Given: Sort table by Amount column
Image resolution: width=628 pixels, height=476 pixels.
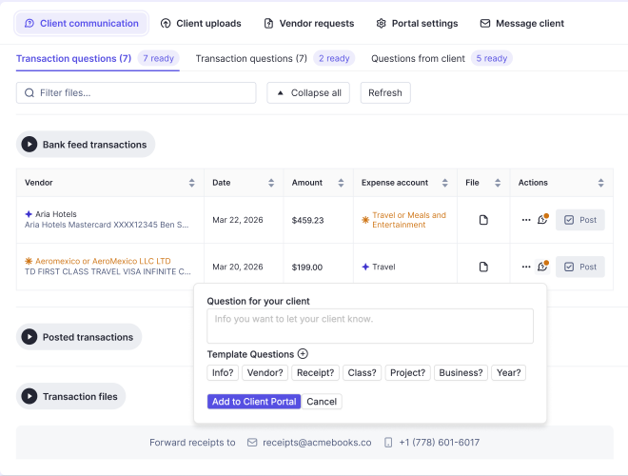Looking at the screenshot, I should click(341, 183).
